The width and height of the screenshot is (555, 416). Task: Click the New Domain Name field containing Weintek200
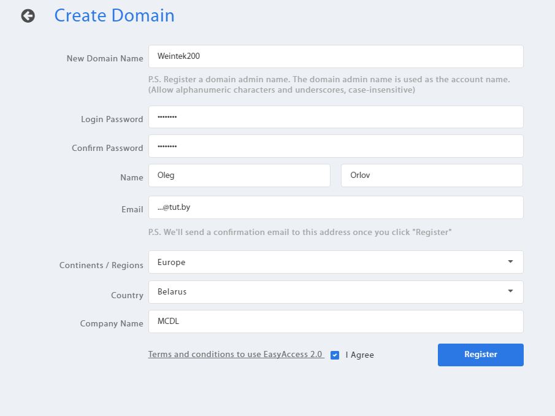pyautogui.click(x=335, y=56)
